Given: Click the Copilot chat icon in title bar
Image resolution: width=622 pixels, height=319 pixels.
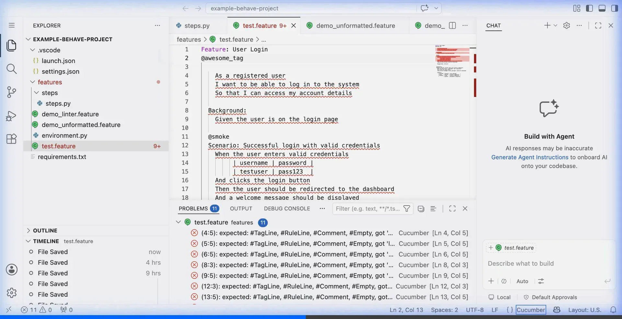Looking at the screenshot, I should [424, 8].
